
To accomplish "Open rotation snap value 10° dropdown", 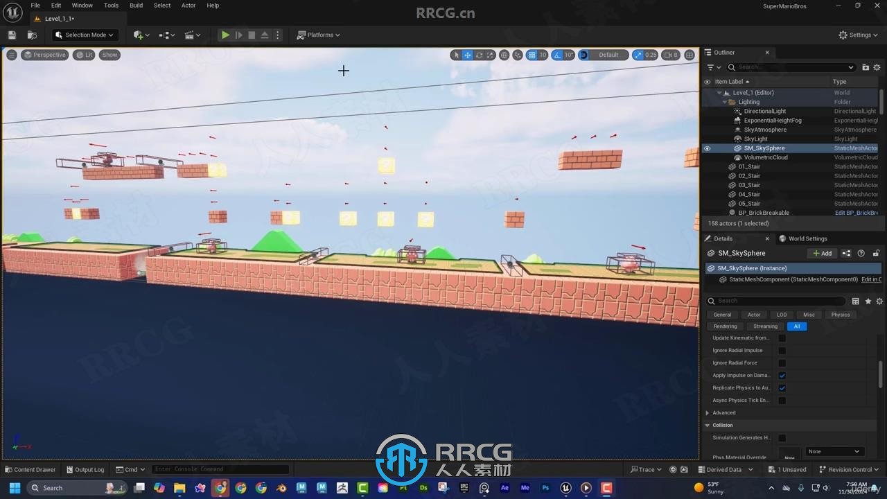I will pyautogui.click(x=569, y=55).
